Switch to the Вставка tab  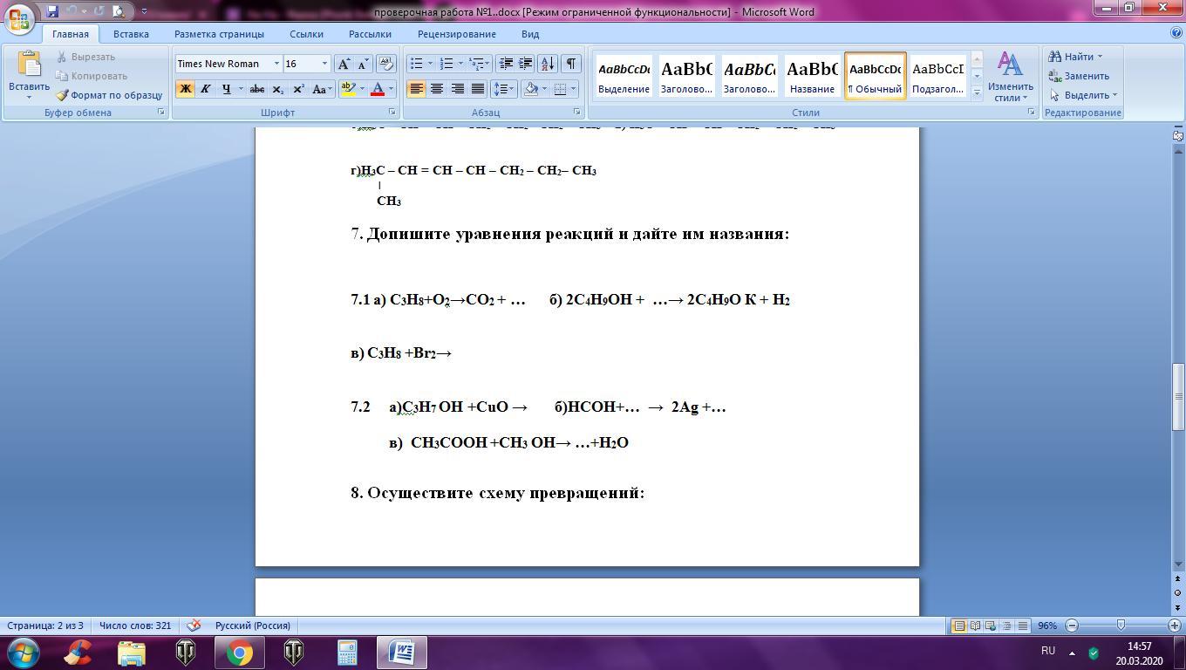pyautogui.click(x=131, y=34)
